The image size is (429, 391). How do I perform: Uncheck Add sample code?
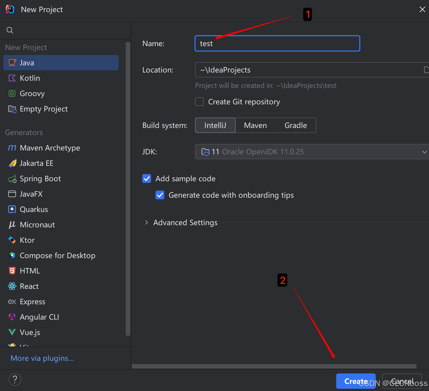[x=147, y=178]
